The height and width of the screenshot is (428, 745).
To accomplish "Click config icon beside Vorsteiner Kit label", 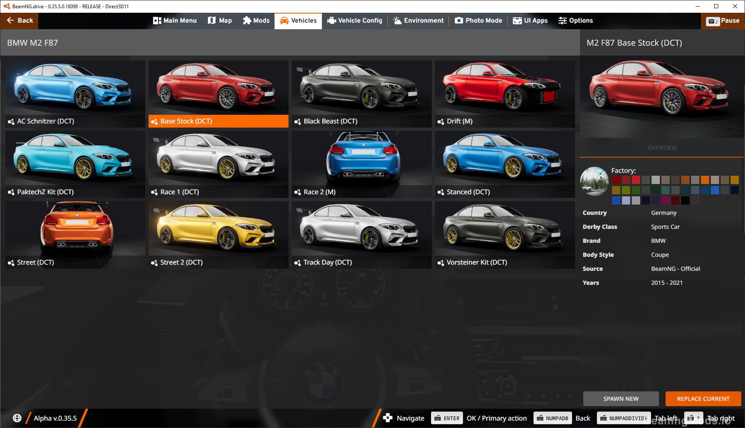I will (441, 263).
